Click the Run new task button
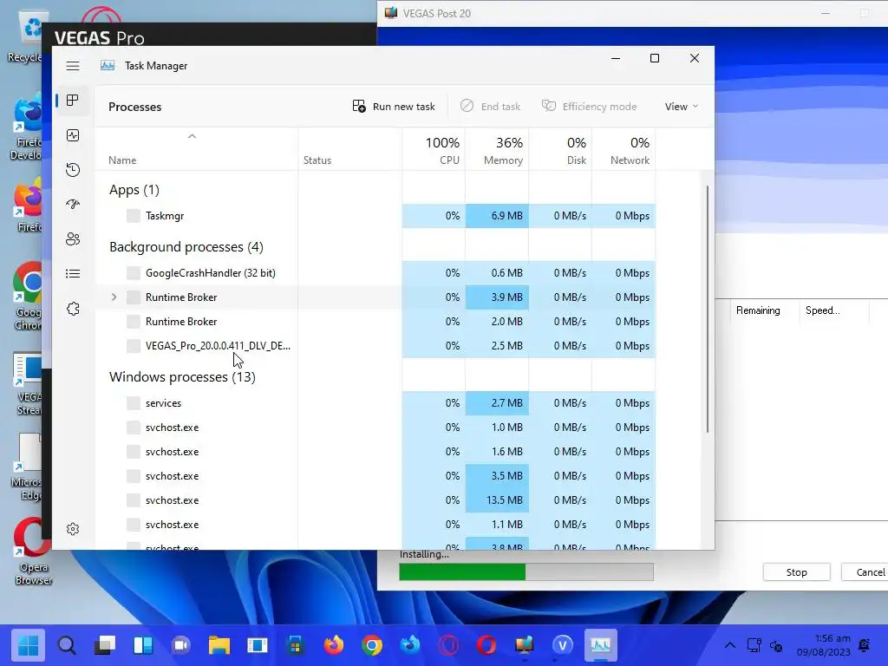 [394, 107]
